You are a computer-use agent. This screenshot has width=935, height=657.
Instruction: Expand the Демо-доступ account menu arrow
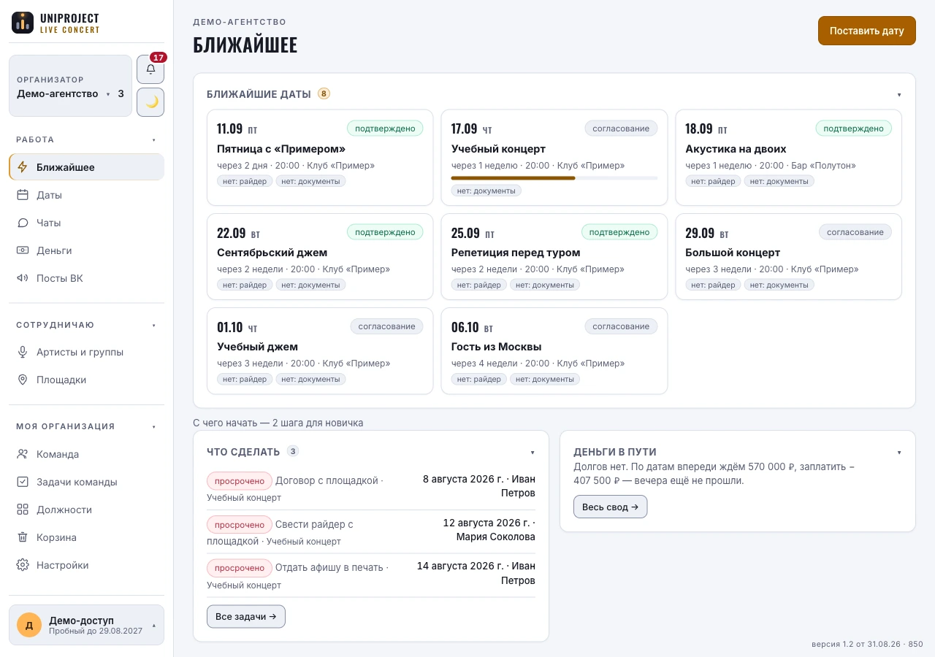click(153, 625)
